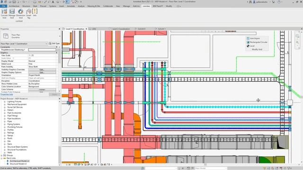Click the Save icon in quick access toolbar
This screenshot has width=303, height=170.
(x=14, y=2)
